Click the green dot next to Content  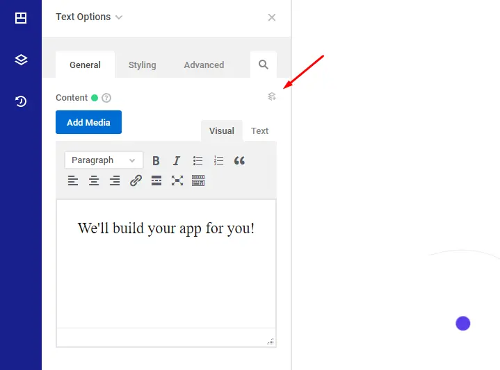pyautogui.click(x=95, y=98)
